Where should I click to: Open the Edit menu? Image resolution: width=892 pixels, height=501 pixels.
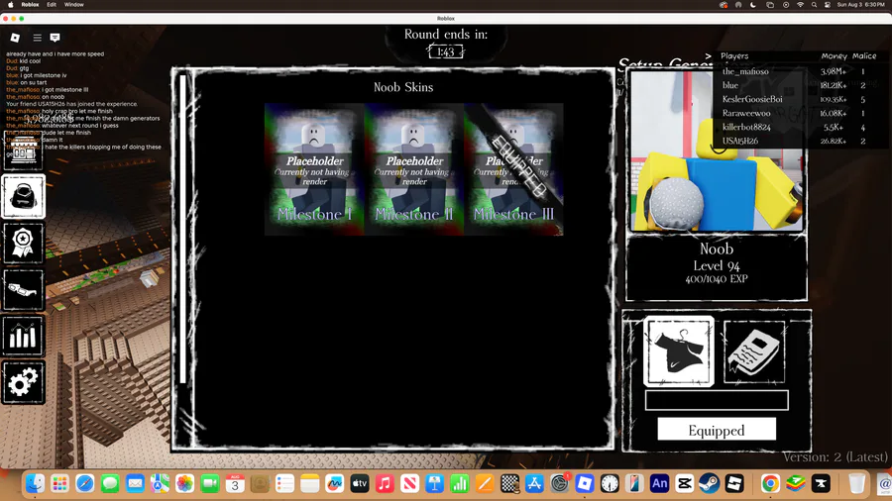(52, 5)
